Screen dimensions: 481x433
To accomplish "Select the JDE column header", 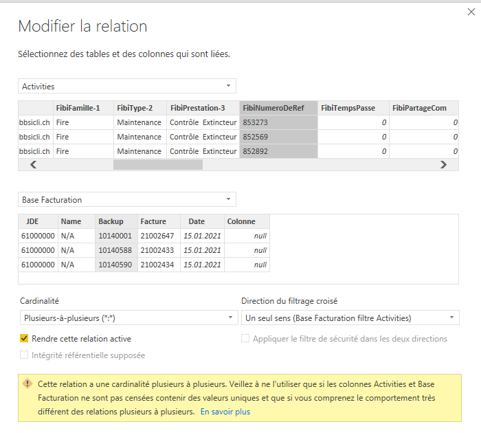I will click(x=38, y=221).
